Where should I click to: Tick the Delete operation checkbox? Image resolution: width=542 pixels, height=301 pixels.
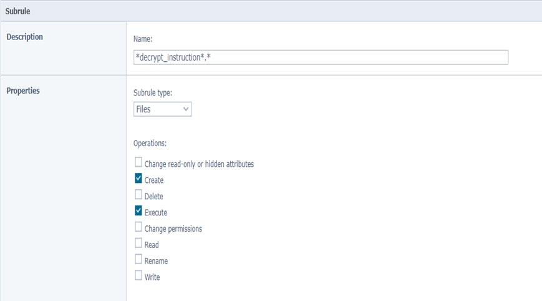click(138, 195)
